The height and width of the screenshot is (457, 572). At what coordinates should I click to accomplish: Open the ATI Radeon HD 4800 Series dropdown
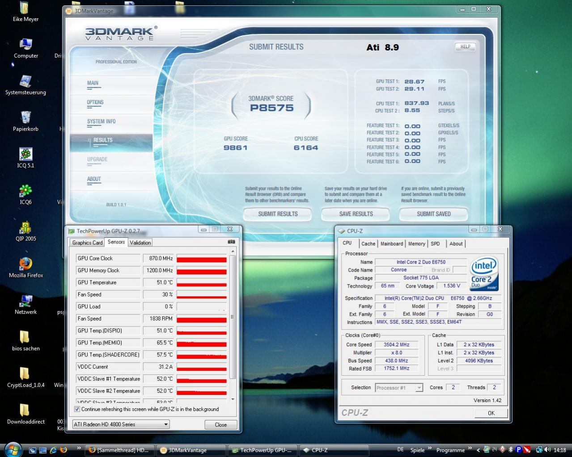point(121,424)
